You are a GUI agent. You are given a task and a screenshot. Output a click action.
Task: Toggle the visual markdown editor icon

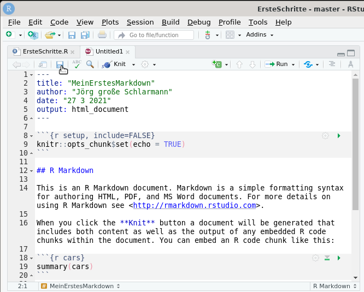click(x=350, y=64)
